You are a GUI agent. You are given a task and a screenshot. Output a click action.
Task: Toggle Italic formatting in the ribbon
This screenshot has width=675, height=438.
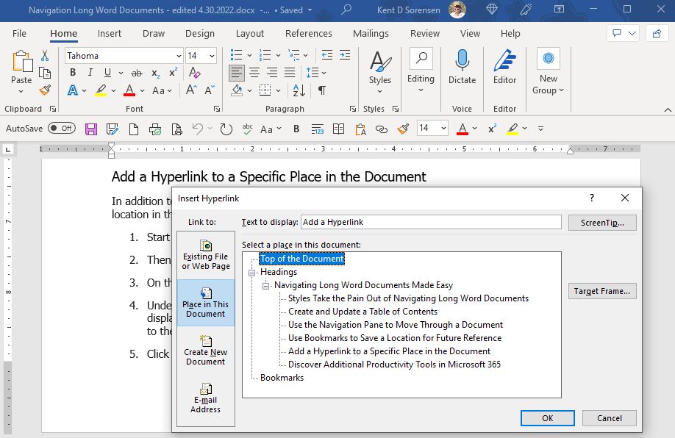[x=90, y=73]
